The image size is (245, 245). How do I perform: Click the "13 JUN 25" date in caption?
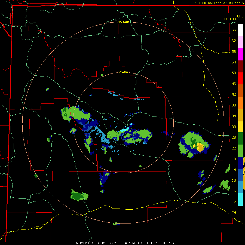click(148, 243)
